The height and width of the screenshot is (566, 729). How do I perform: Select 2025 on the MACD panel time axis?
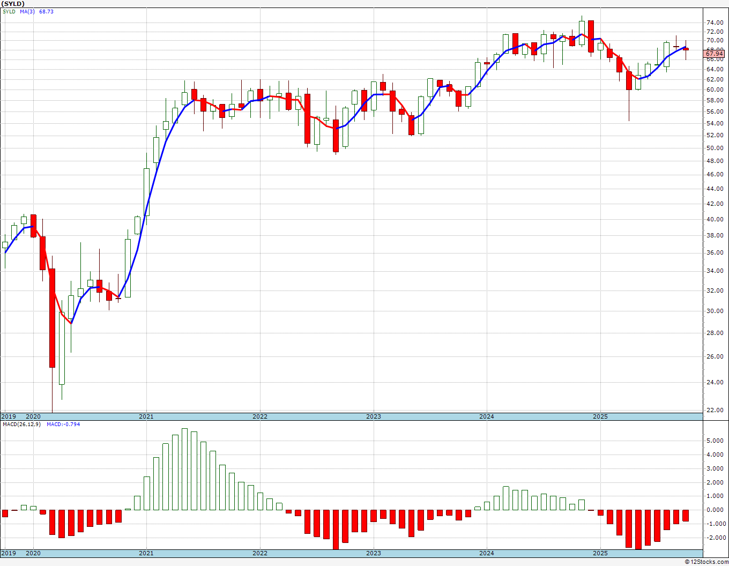coord(600,553)
